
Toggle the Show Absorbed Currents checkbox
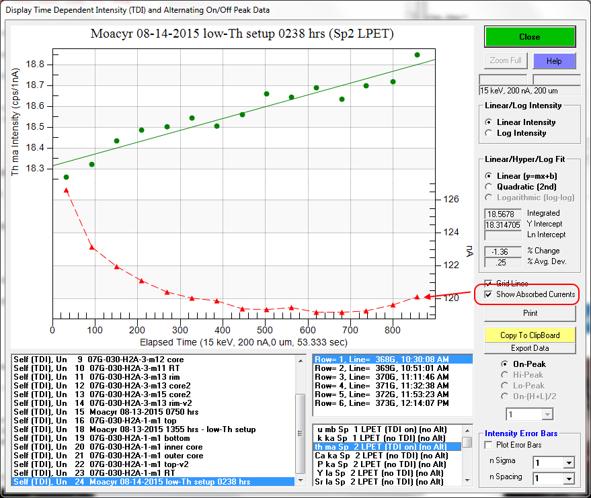point(489,294)
